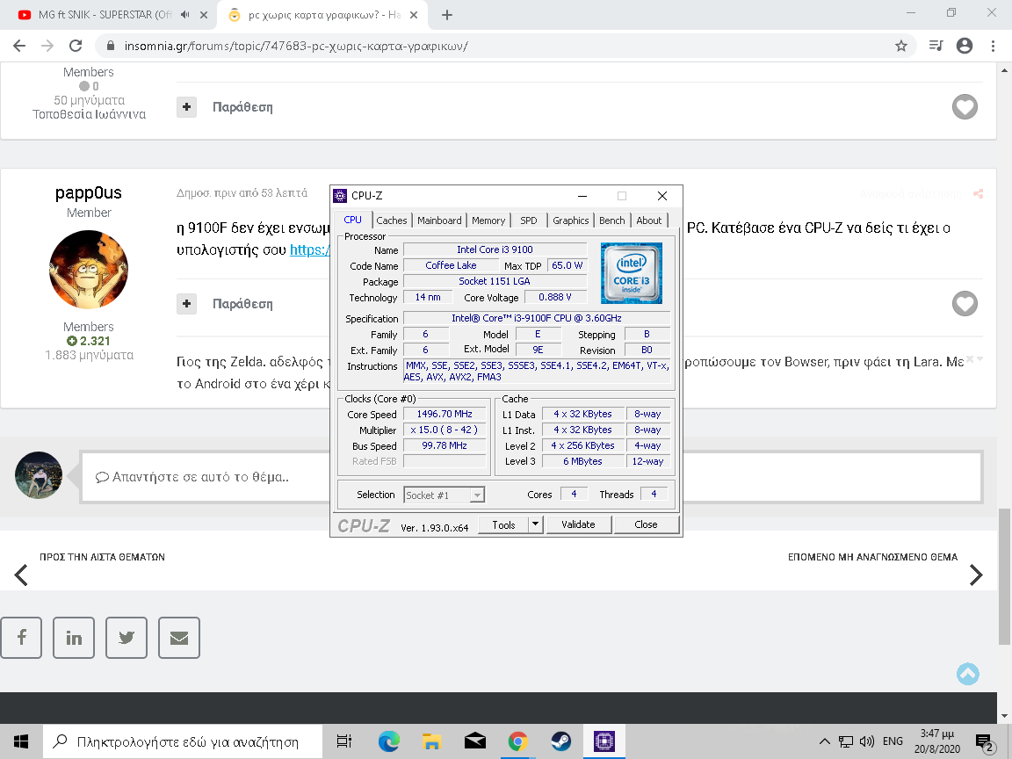Click plus button in papp0us's post
Viewport: 1012px width, 759px height.
click(186, 304)
